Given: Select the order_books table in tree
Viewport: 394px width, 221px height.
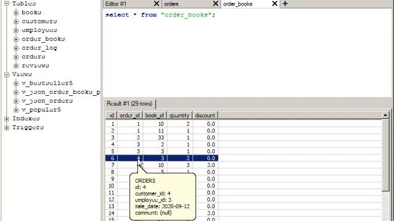Looking at the screenshot, I should pyautogui.click(x=43, y=39).
